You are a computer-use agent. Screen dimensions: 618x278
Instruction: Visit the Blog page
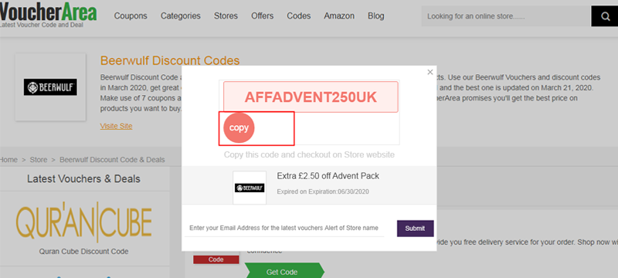tap(376, 16)
